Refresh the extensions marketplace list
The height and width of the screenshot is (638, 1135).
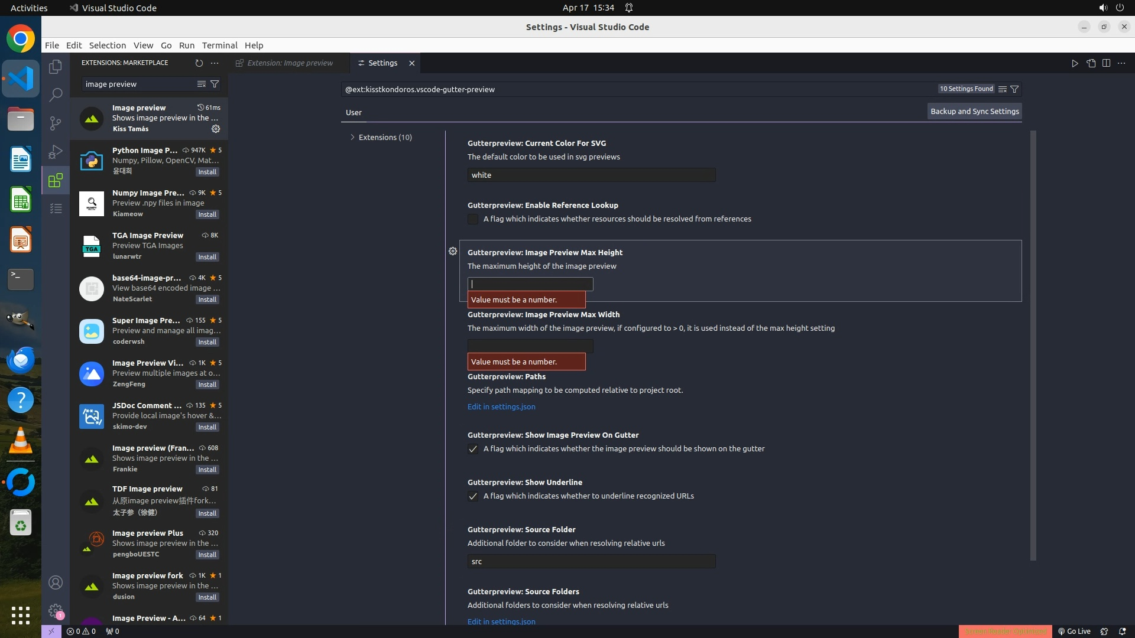[x=199, y=63]
